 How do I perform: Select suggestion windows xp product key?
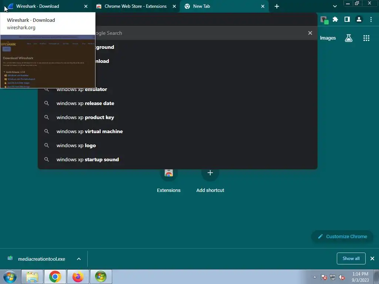pyautogui.click(x=178, y=117)
